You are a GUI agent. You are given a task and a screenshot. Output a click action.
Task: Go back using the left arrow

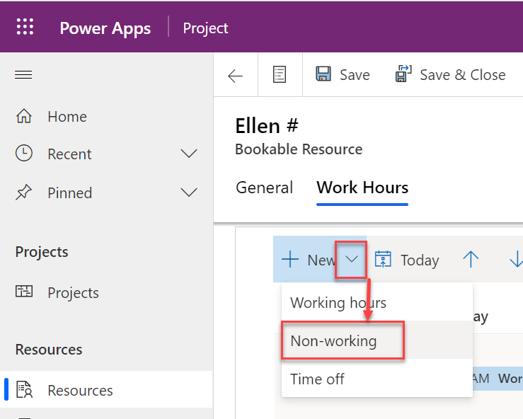[x=235, y=76]
